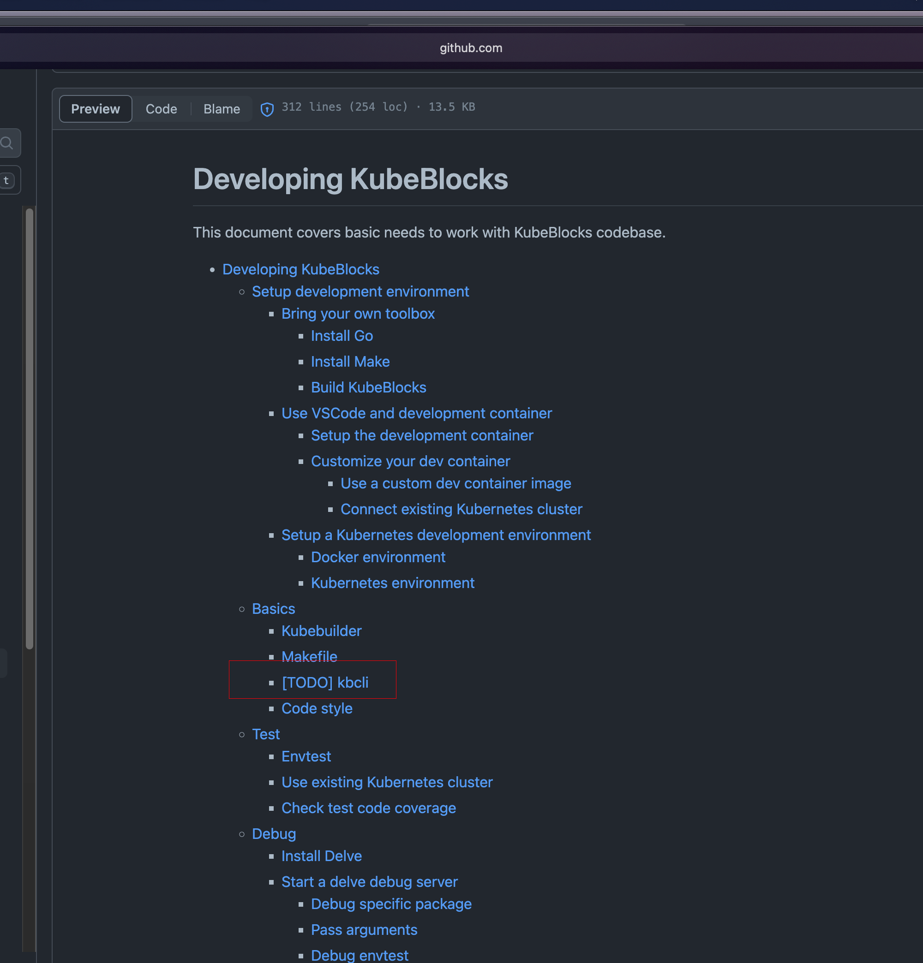Click the github.com address bar
This screenshot has width=923, height=963.
pyautogui.click(x=471, y=48)
